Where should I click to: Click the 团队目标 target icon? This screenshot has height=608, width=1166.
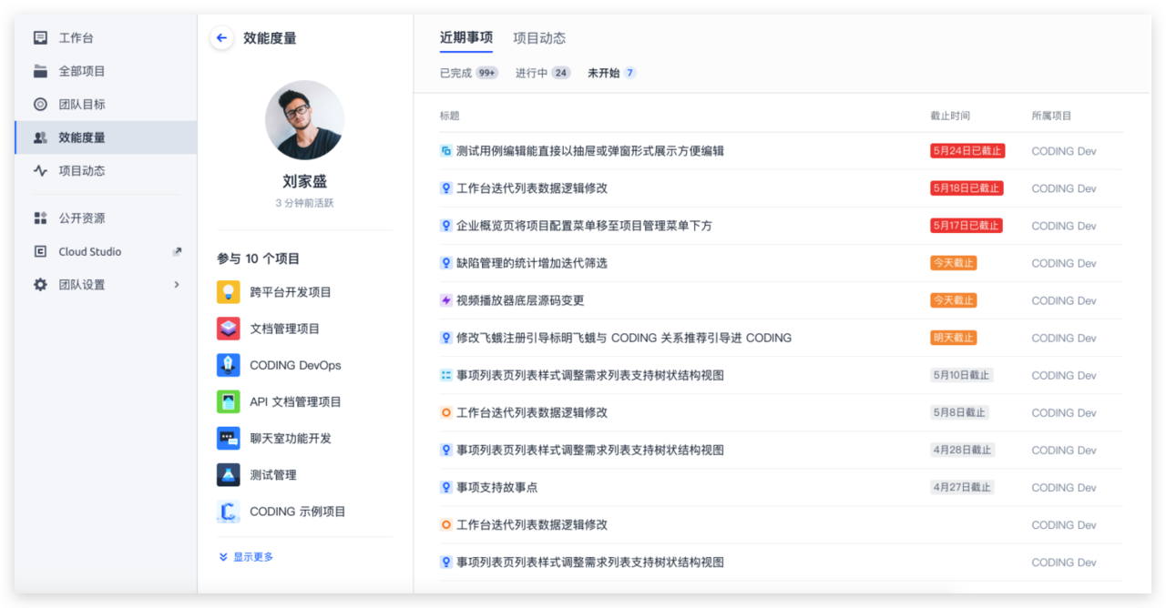[x=40, y=105]
